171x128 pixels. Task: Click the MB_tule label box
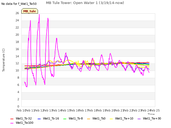[30, 11]
